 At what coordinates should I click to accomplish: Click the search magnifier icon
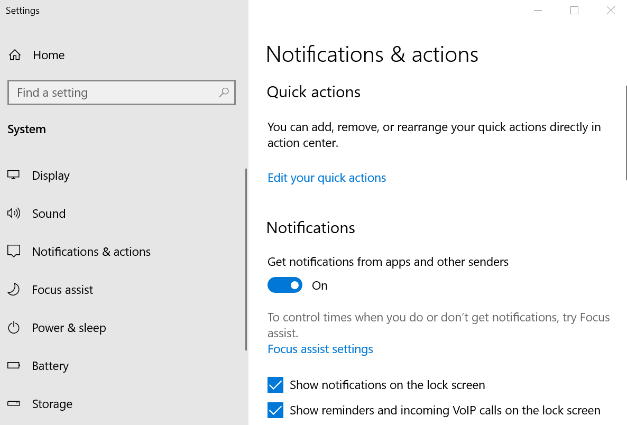click(x=224, y=93)
